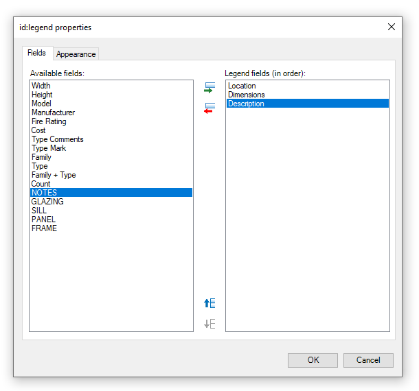Screen dimensions: 419x391
Task: Click Description in Legend fields
Action: coord(246,104)
